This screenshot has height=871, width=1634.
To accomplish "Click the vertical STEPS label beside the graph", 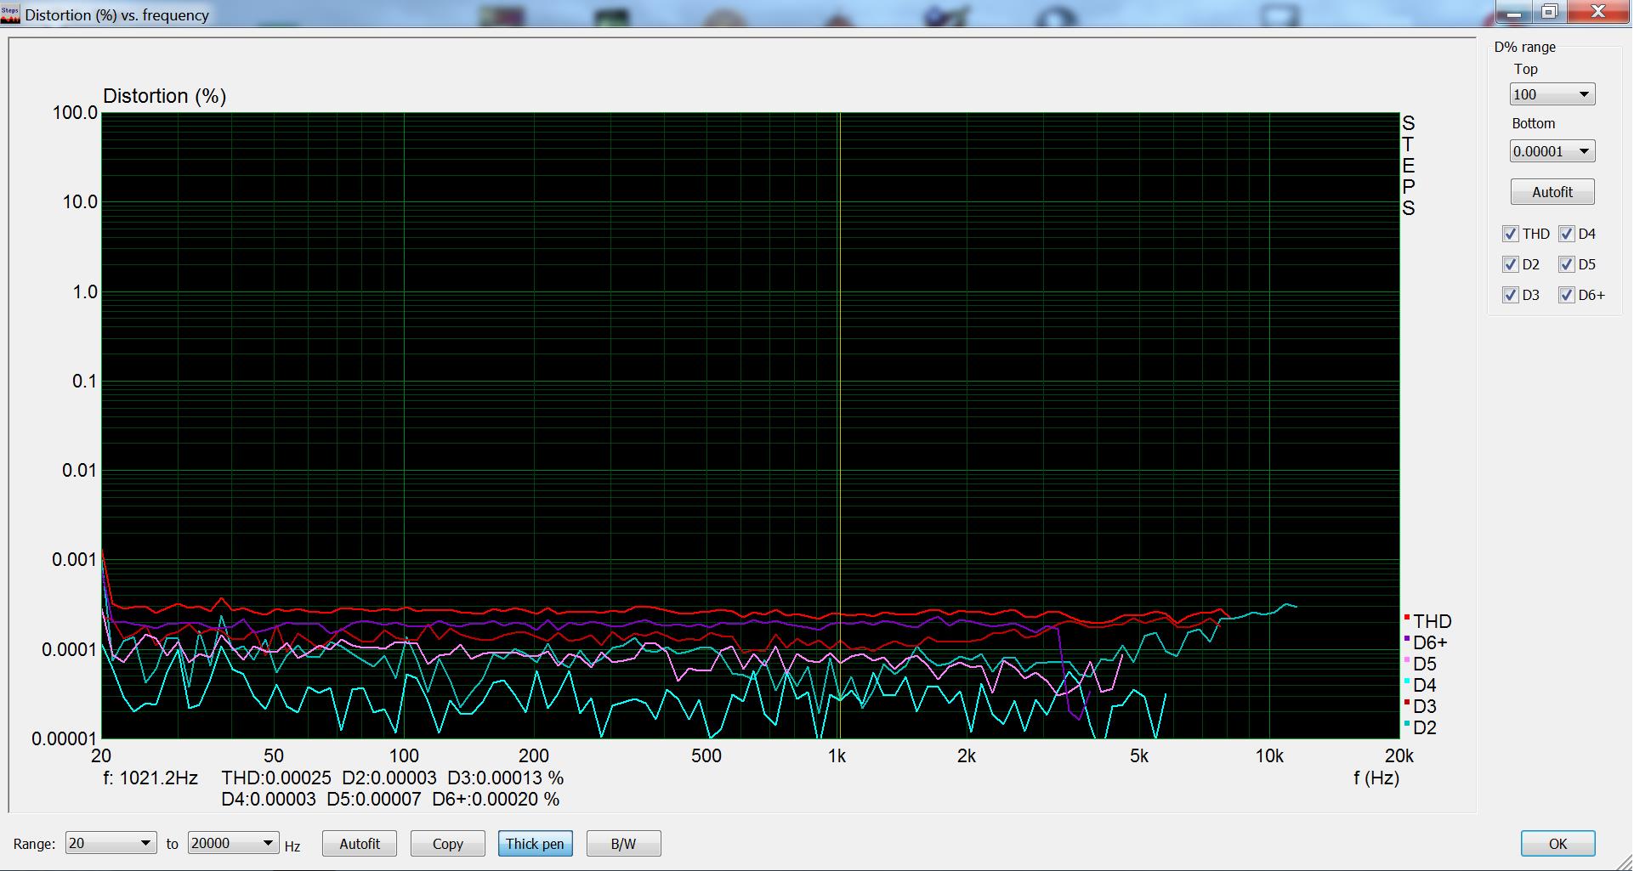I will [x=1409, y=166].
